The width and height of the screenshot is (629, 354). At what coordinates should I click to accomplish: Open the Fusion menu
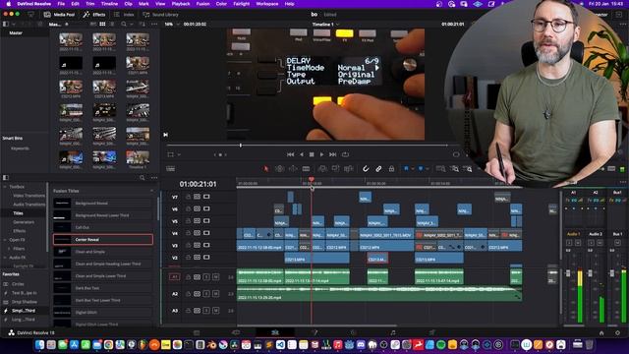(x=203, y=4)
